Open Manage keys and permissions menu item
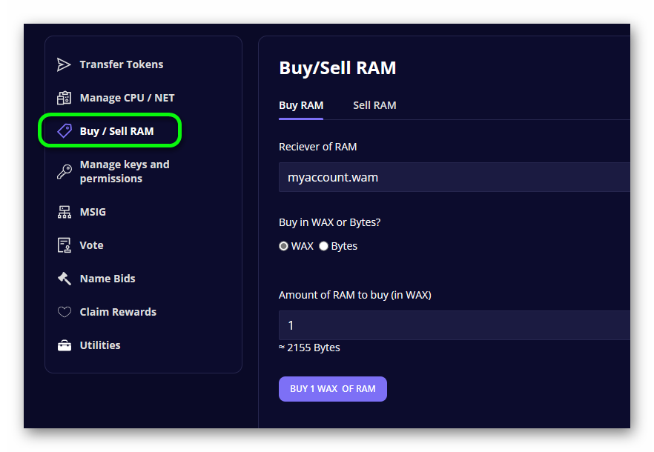 (125, 171)
